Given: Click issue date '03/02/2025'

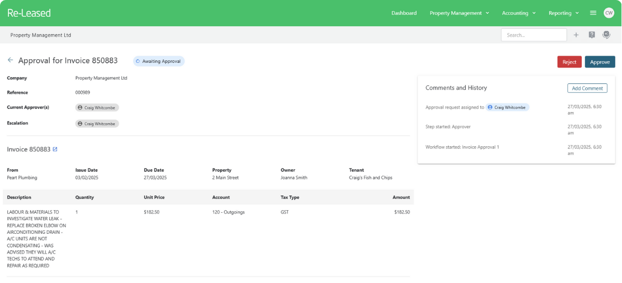Looking at the screenshot, I should [x=87, y=178].
